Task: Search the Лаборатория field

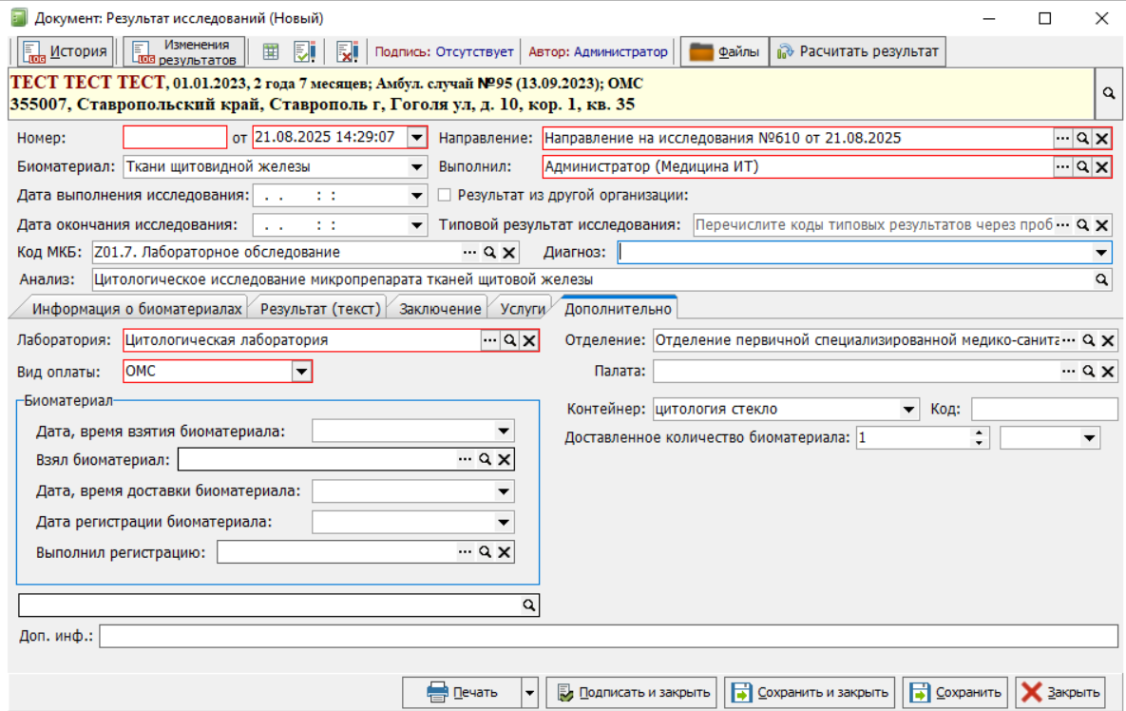Action: click(510, 340)
